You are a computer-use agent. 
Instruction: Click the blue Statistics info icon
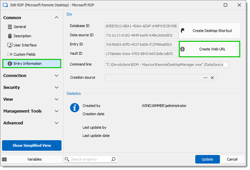pyautogui.click(x=74, y=108)
